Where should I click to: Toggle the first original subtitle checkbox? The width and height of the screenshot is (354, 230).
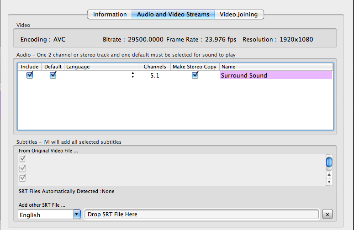(22, 159)
